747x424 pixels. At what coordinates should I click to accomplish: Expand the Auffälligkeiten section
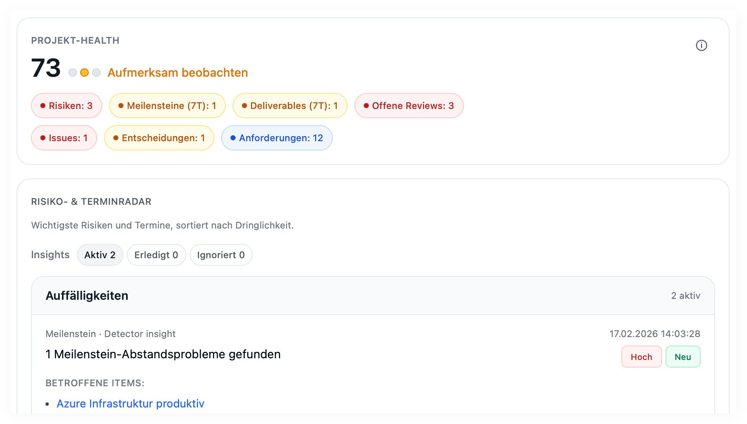[x=87, y=296]
